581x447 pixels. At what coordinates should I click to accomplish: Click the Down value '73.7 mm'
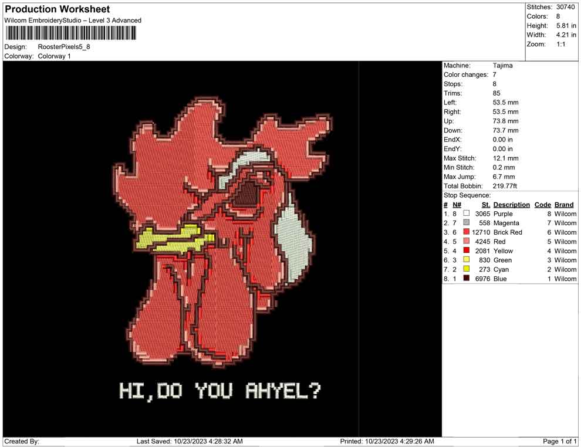505,130
